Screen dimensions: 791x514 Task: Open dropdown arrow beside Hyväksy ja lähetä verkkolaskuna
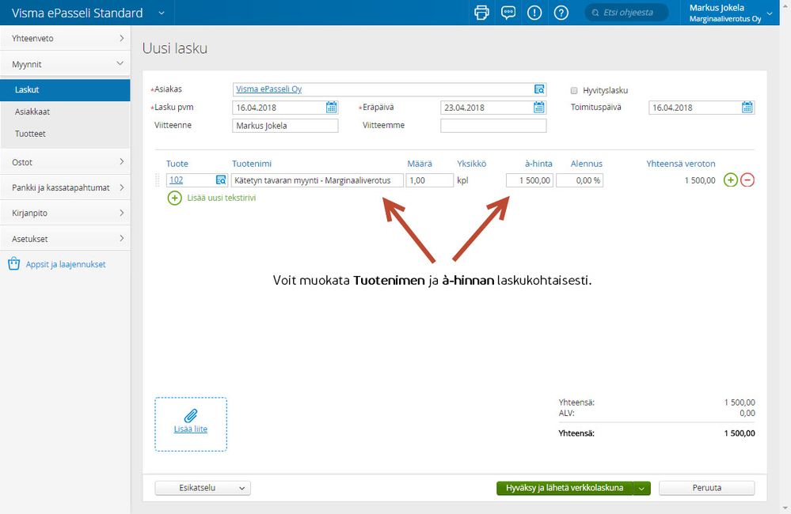tap(641, 488)
